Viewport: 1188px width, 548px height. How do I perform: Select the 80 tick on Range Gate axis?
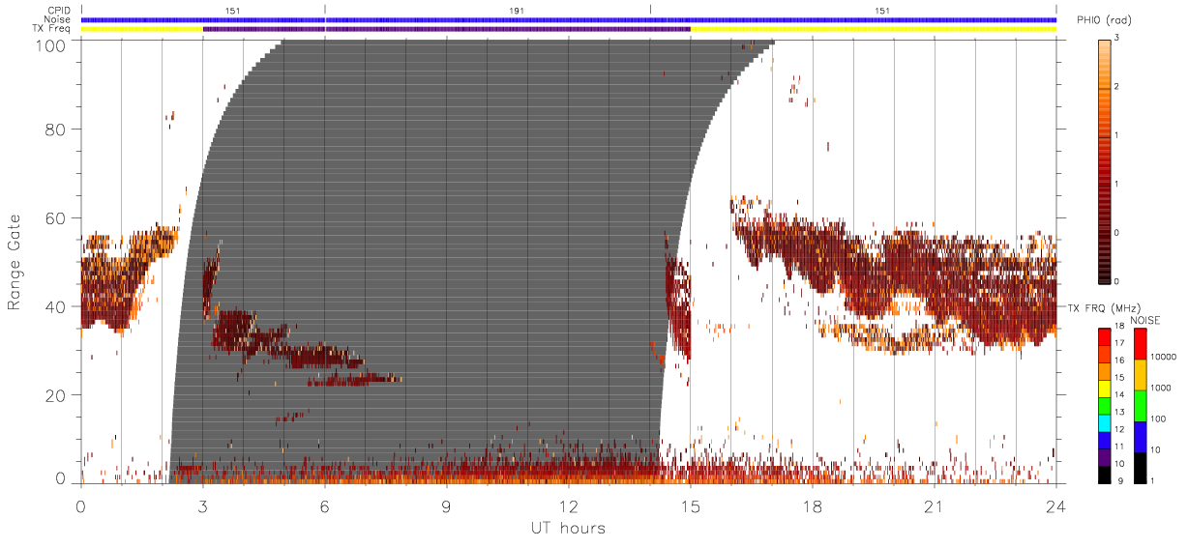click(x=55, y=129)
